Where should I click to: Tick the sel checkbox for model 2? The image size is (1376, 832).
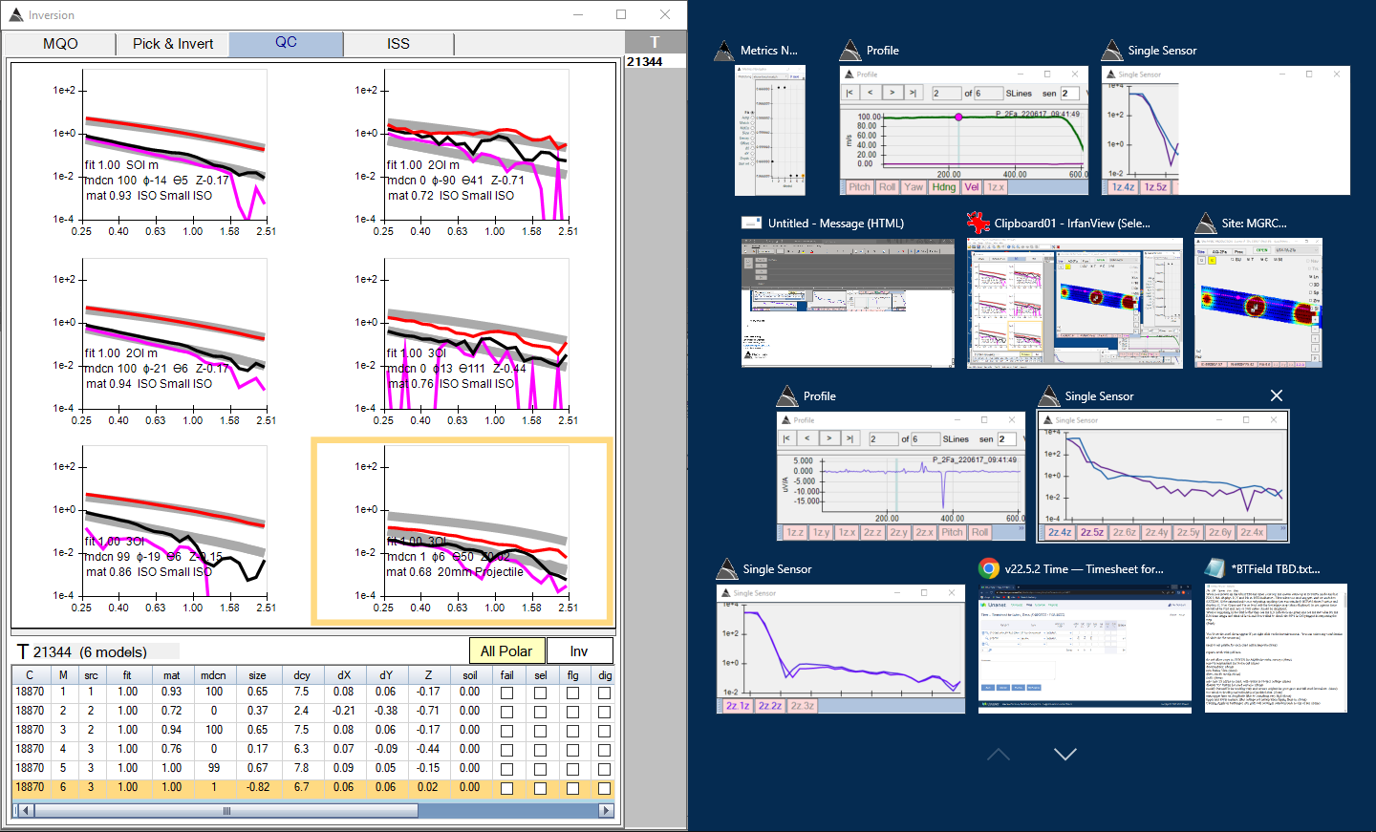pyautogui.click(x=540, y=712)
